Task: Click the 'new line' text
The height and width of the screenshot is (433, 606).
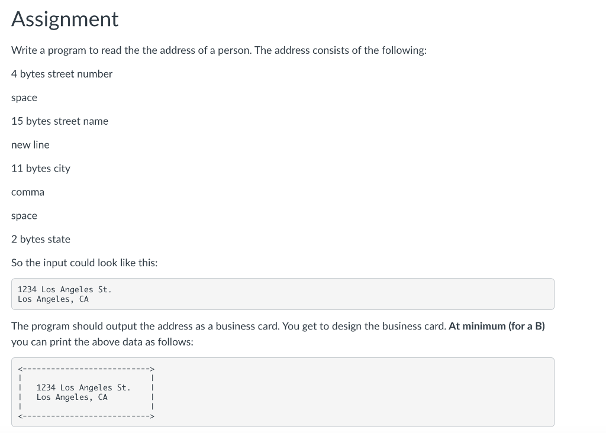Action: (x=30, y=145)
